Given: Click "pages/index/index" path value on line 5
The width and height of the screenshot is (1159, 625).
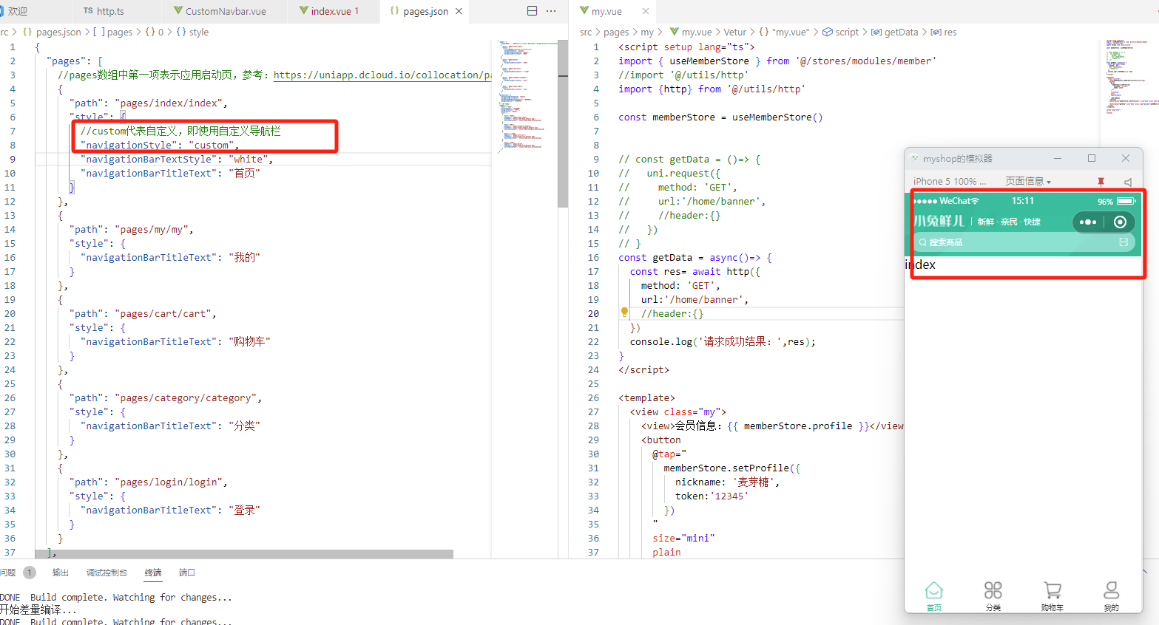Looking at the screenshot, I should [x=169, y=103].
